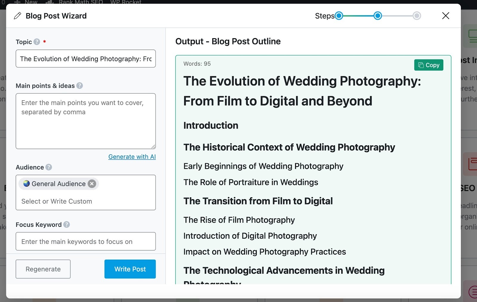The height and width of the screenshot is (302, 477).
Task: Click the pencil icon beside Blog Post Wizard
Action: pyautogui.click(x=17, y=16)
